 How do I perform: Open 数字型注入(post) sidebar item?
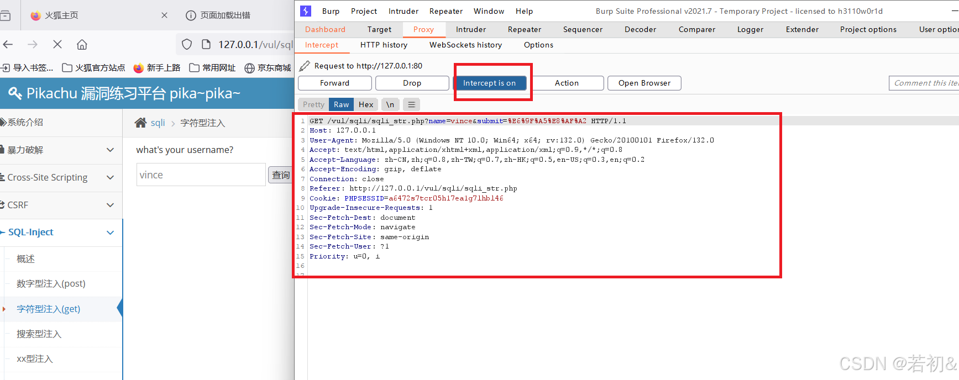click(x=51, y=283)
